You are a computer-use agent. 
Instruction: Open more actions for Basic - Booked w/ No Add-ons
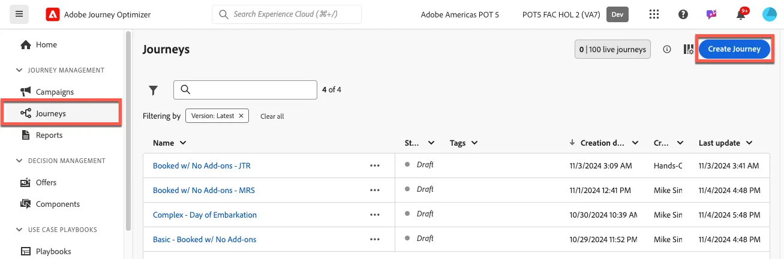[375, 239]
